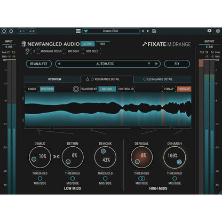The width and height of the screenshot is (222, 222).
Task: Open settings gear icon
Action: (x=218, y=31)
